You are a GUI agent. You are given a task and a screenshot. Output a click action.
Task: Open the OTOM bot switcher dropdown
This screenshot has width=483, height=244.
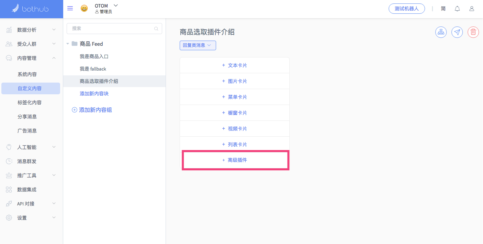coord(116,6)
